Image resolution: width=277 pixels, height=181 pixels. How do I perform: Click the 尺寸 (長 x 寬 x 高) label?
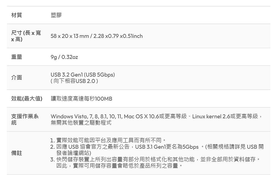coord(26,36)
